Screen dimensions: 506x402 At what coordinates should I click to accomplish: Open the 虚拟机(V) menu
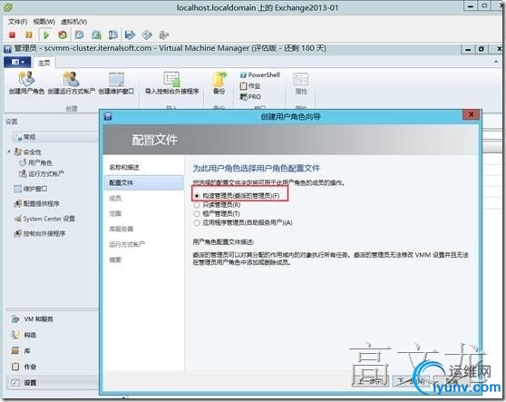pyautogui.click(x=73, y=22)
